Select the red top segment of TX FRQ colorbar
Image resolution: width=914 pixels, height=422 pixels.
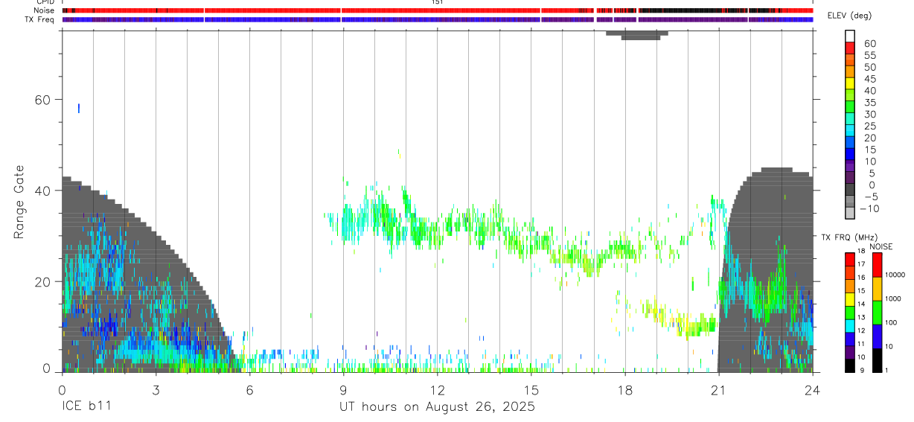[850, 260]
